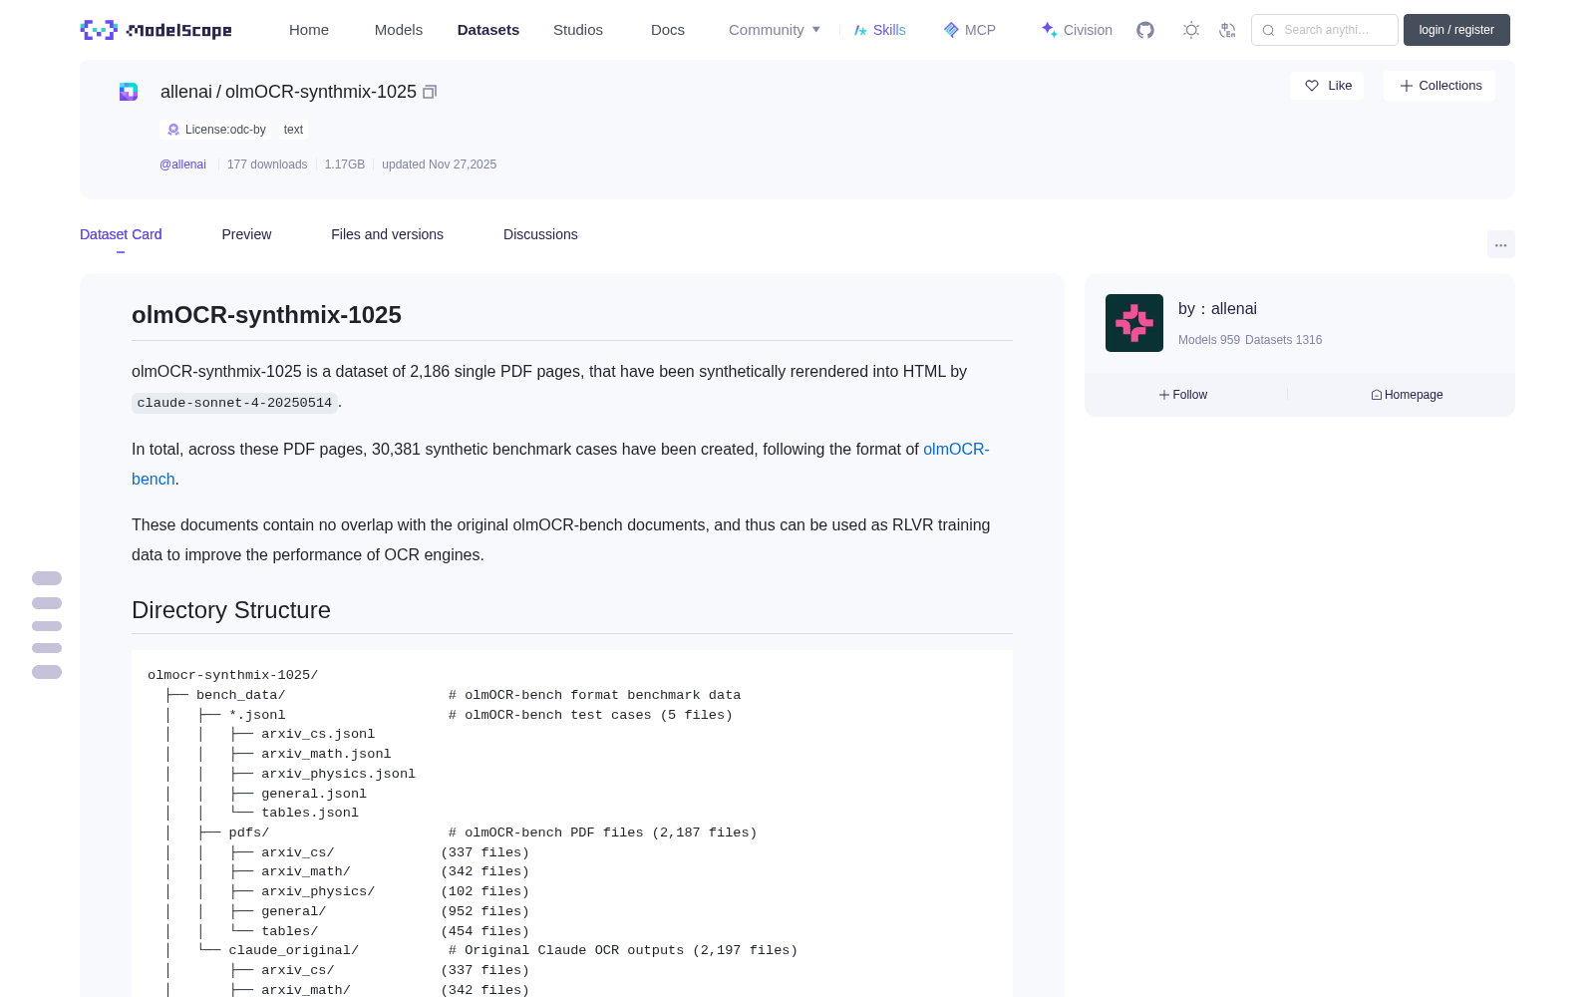Add dataset to Collections
The image size is (1595, 997).
tap(1439, 86)
